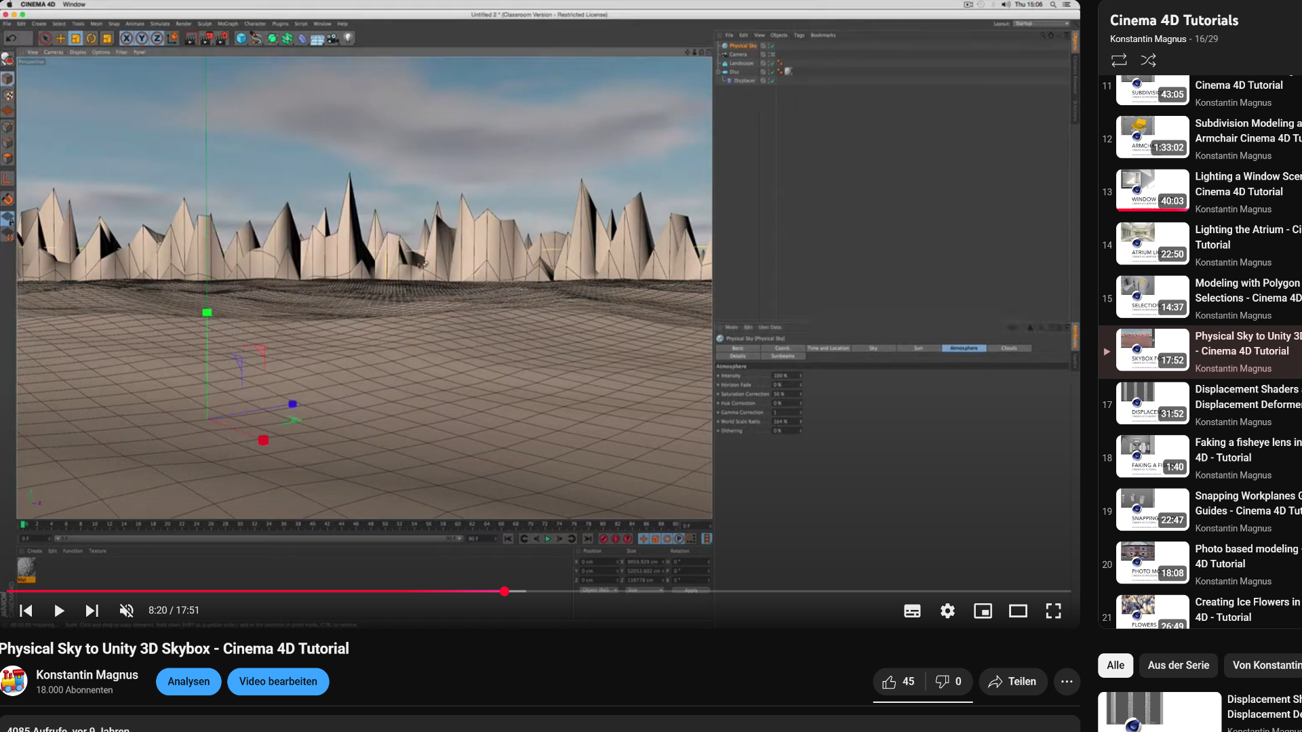
Task: Click the 'Video bearbeiten' button
Action: point(278,682)
